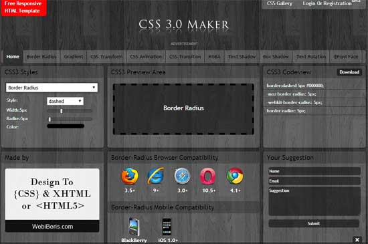
Task: Click the Border-Radius Browser Compatibility heading
Action: [x=165, y=158]
